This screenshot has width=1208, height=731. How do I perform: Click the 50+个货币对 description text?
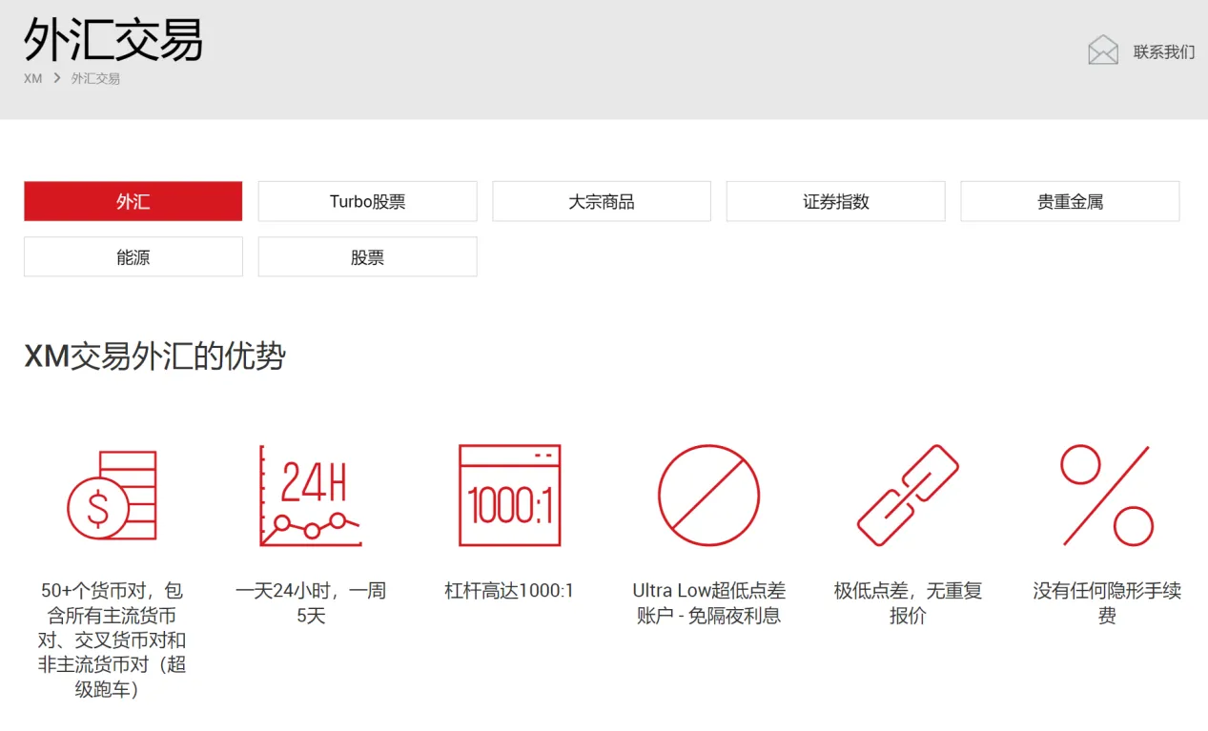[112, 640]
